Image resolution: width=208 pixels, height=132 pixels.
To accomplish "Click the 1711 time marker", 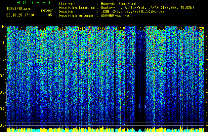I will [22, 28].
